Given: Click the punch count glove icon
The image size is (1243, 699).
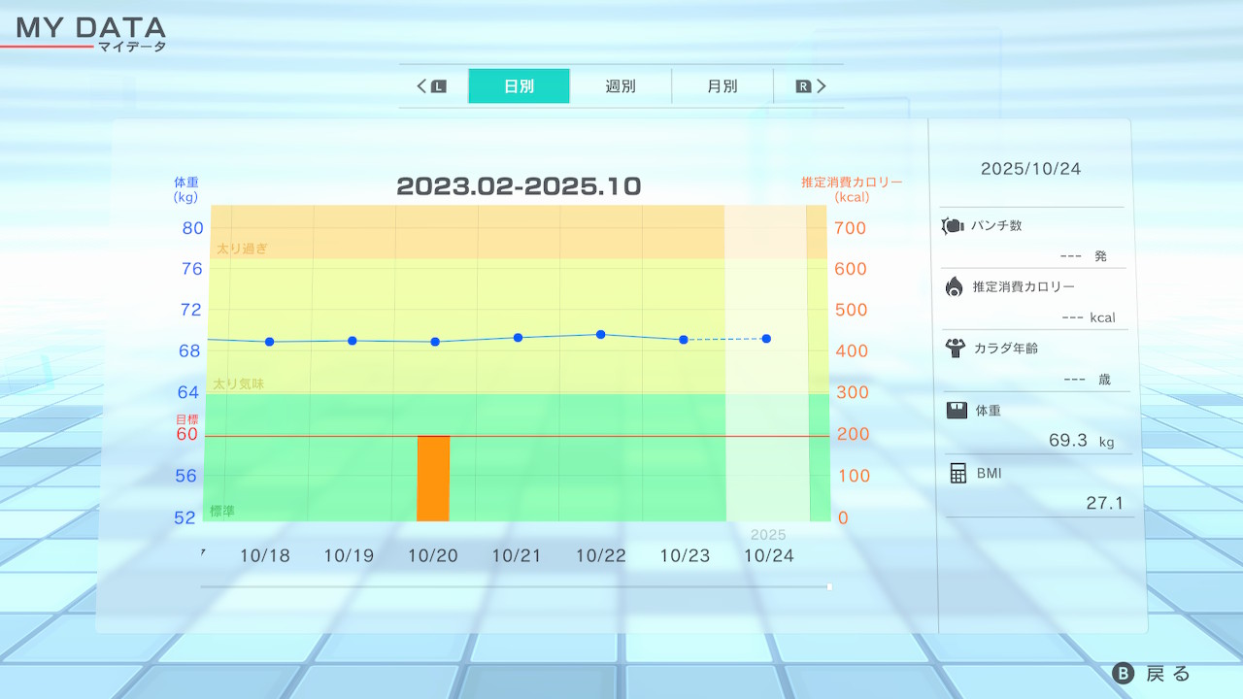Looking at the screenshot, I should coord(953,226).
